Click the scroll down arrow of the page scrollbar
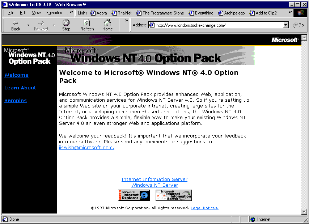 304,212
